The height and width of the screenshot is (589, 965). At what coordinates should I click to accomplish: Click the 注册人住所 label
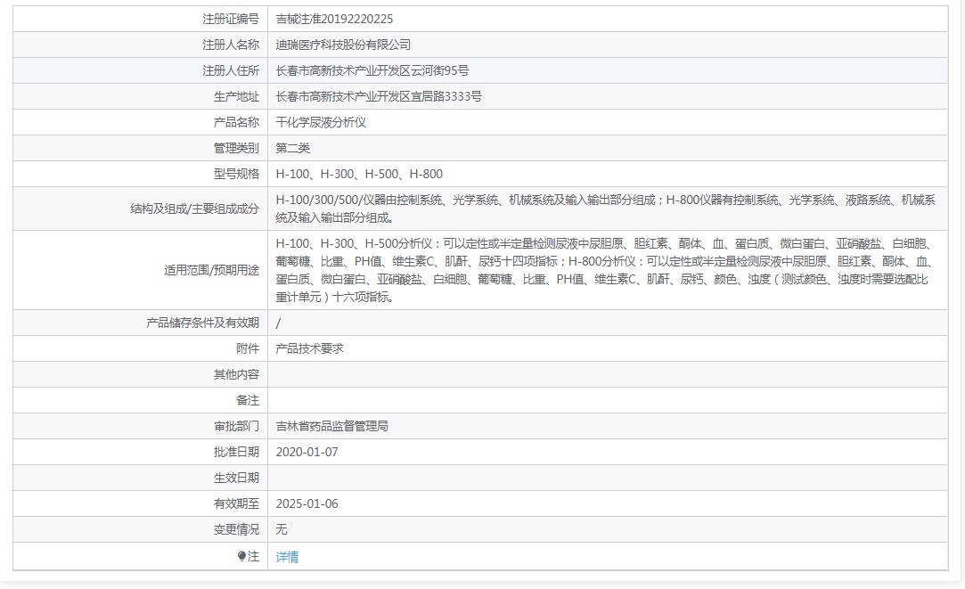tap(231, 70)
